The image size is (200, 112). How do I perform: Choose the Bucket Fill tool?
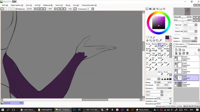149,50
